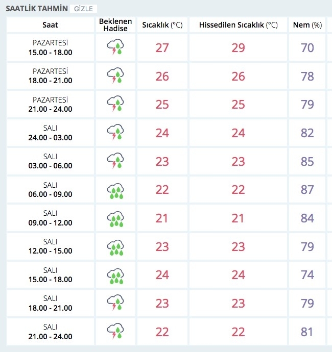Click the SAATLİK TAHMİN section title
The width and height of the screenshot is (332, 352).
[36, 9]
